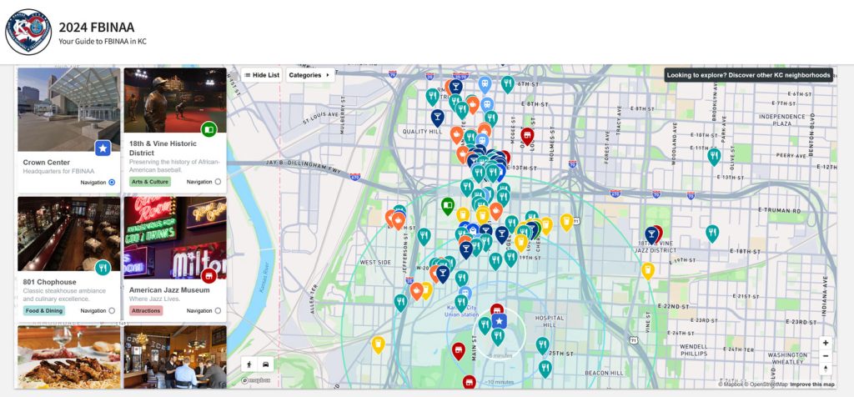The height and width of the screenshot is (397, 854).
Task: Click the KC logo in header
Action: (x=28, y=32)
